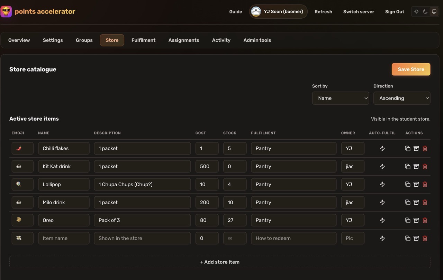Pick emoji for Chilli flakes
Screen dimensions: 443x280
(22, 148)
